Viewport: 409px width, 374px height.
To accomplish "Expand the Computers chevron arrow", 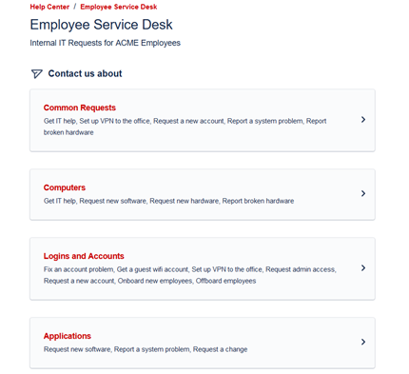I will (x=363, y=193).
